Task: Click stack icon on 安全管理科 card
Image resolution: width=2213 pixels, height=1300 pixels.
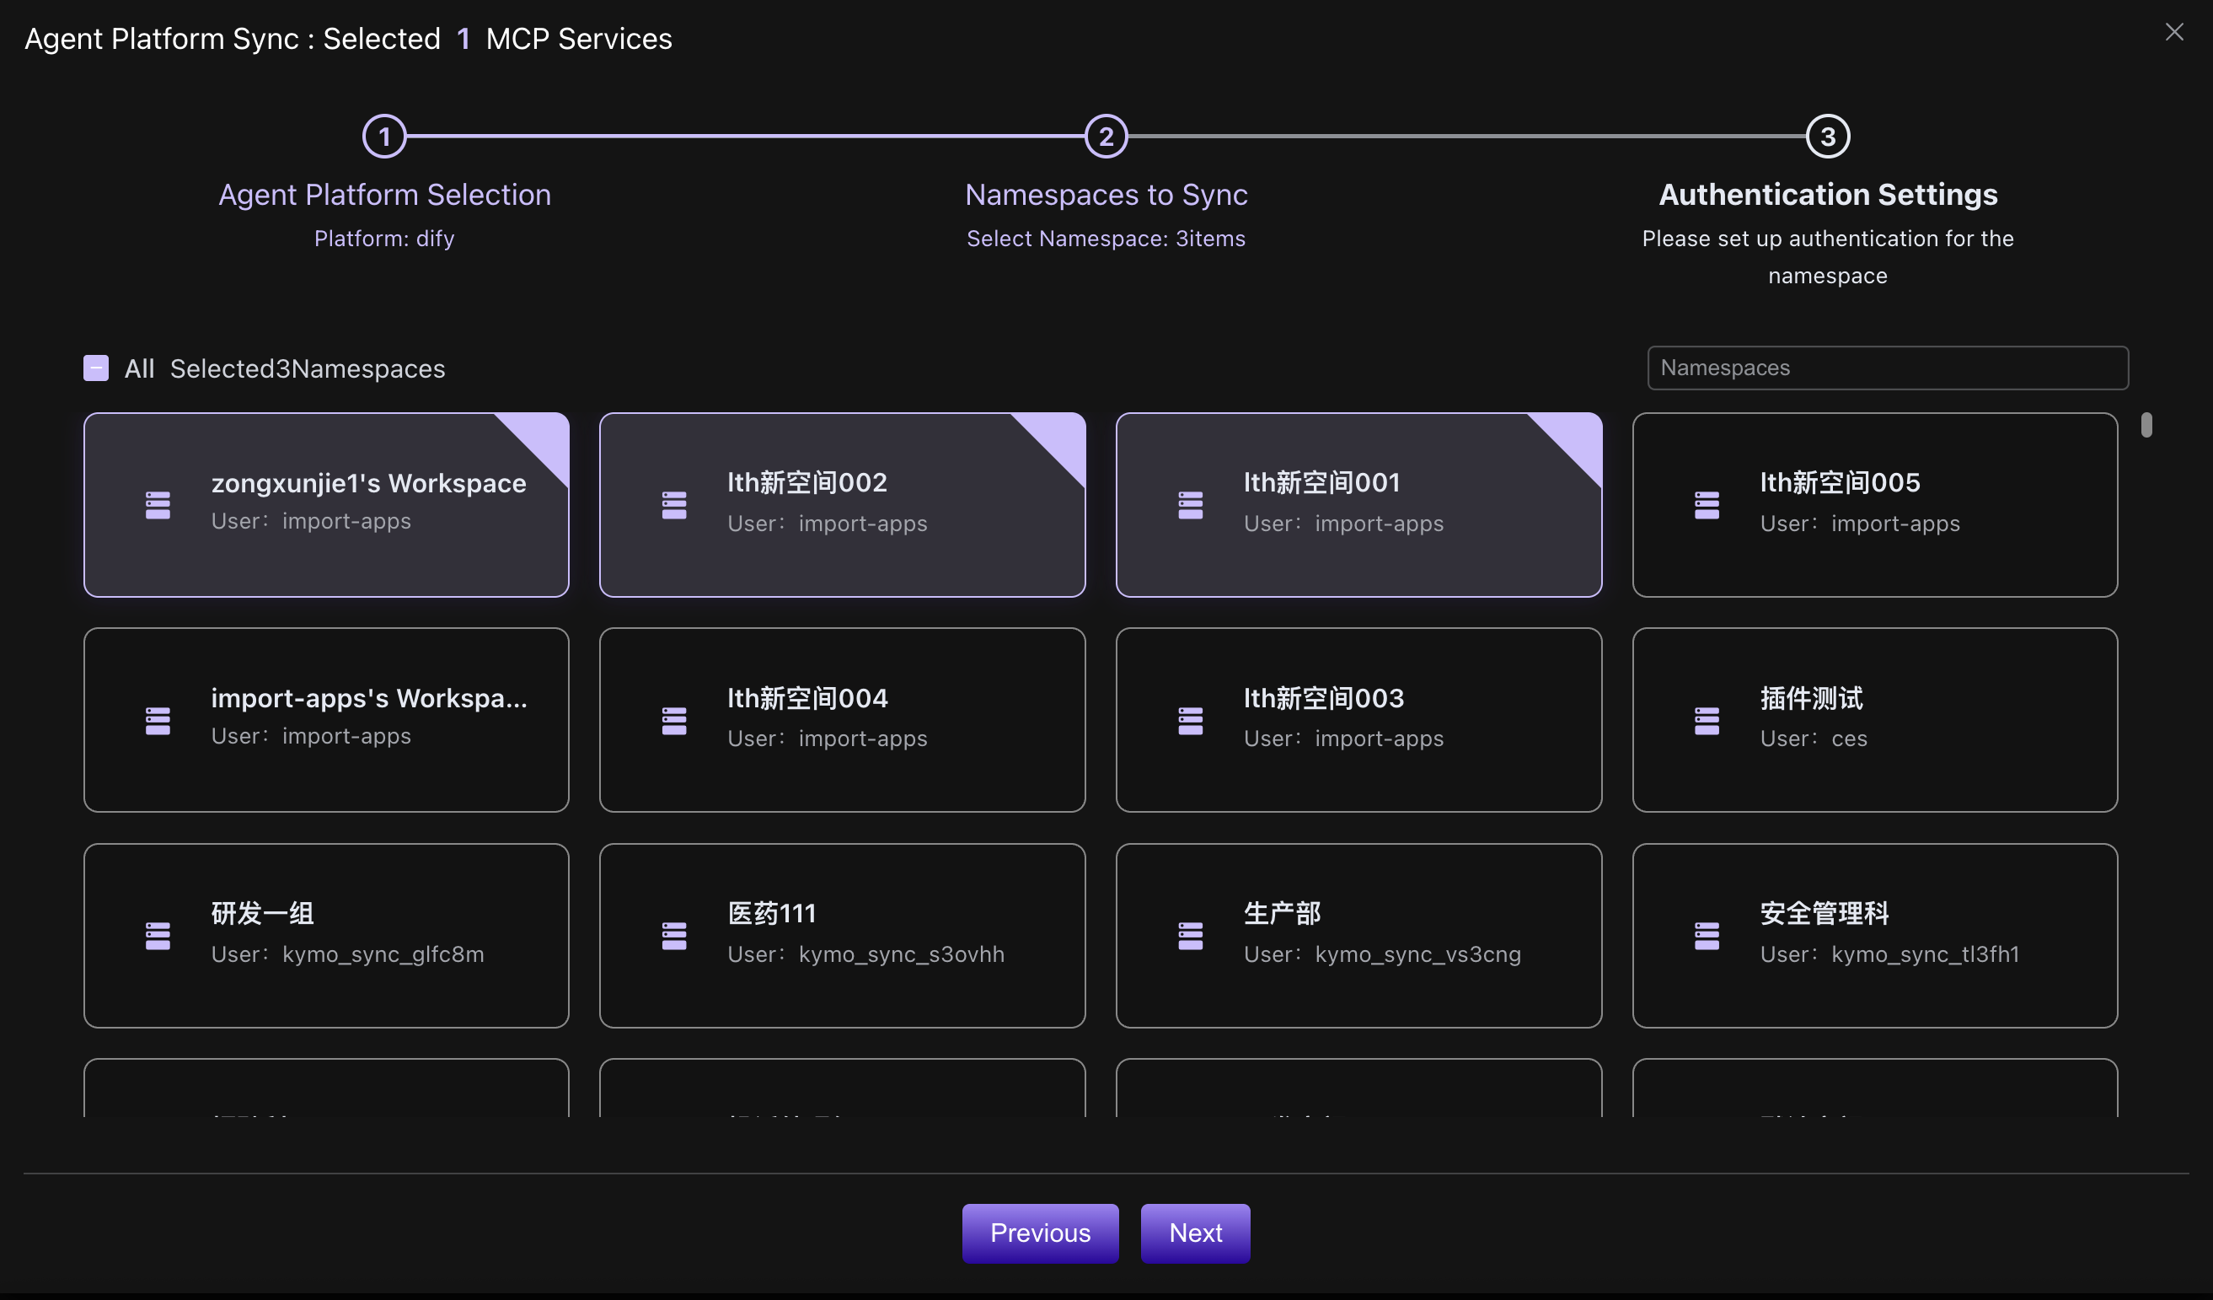Action: coord(1707,936)
